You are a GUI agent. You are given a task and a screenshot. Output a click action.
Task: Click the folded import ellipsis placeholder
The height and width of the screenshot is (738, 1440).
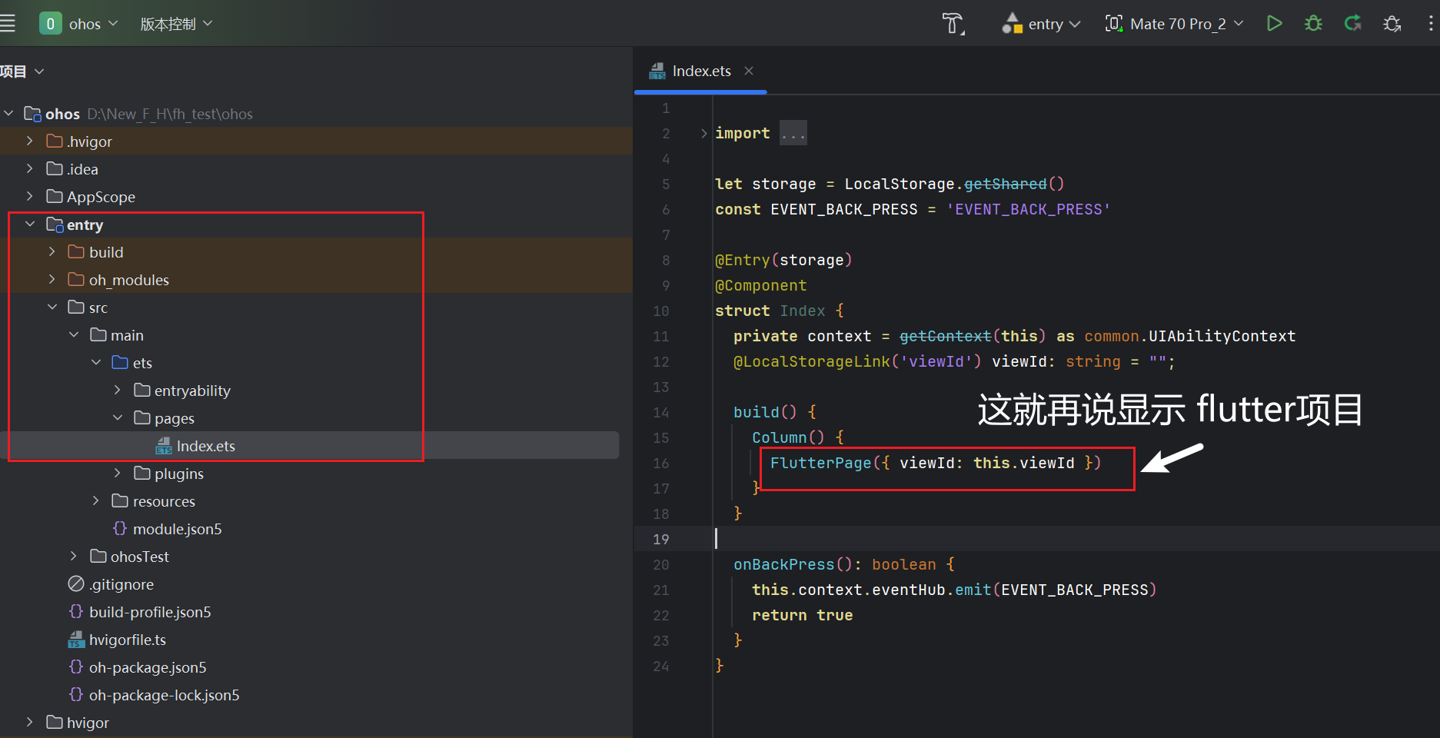coord(793,133)
